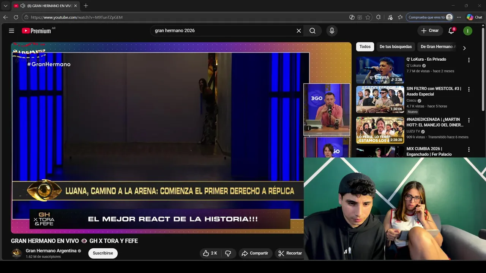Open the Coscu channel name
This screenshot has width=486, height=273.
pyautogui.click(x=411, y=100)
